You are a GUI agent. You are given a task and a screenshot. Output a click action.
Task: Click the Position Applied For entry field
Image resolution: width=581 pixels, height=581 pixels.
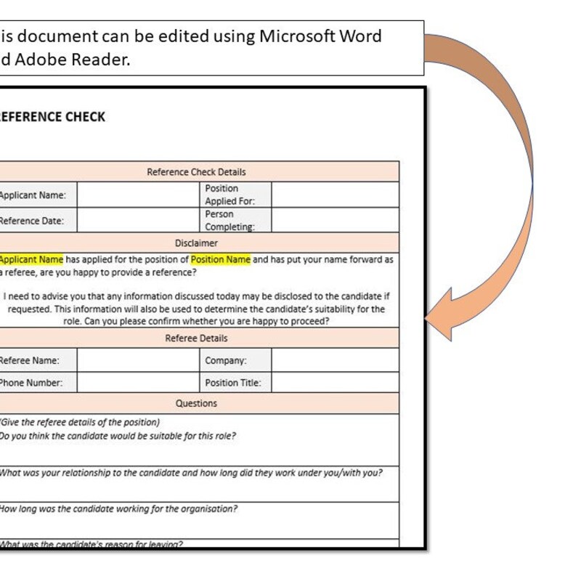click(334, 195)
